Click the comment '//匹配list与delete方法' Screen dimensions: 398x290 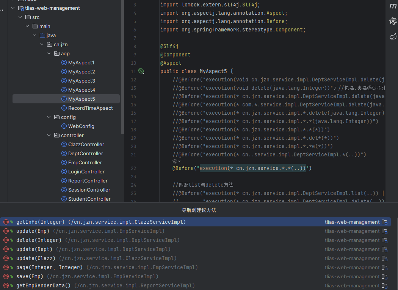click(x=203, y=185)
